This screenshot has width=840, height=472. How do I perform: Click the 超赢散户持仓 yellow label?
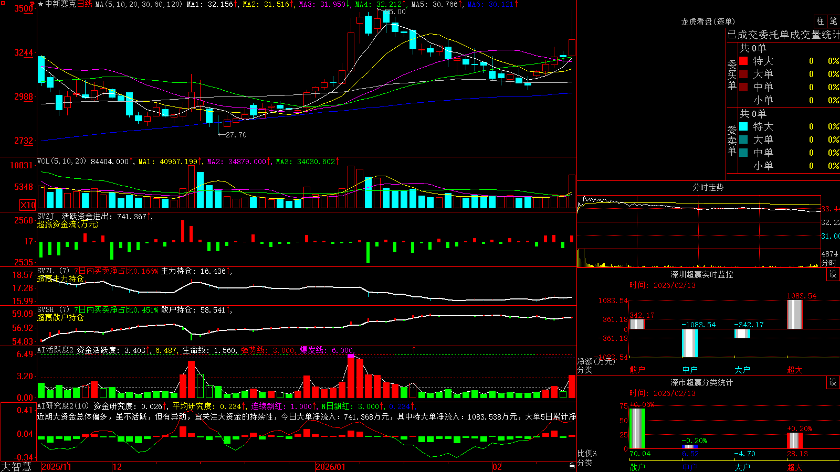pyautogui.click(x=60, y=317)
